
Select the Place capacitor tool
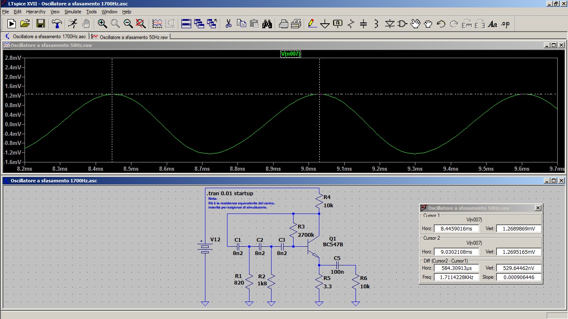click(363, 24)
